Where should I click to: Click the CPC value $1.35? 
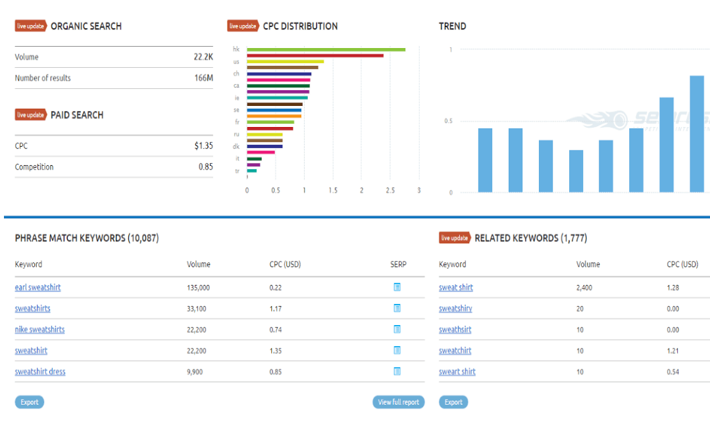204,146
